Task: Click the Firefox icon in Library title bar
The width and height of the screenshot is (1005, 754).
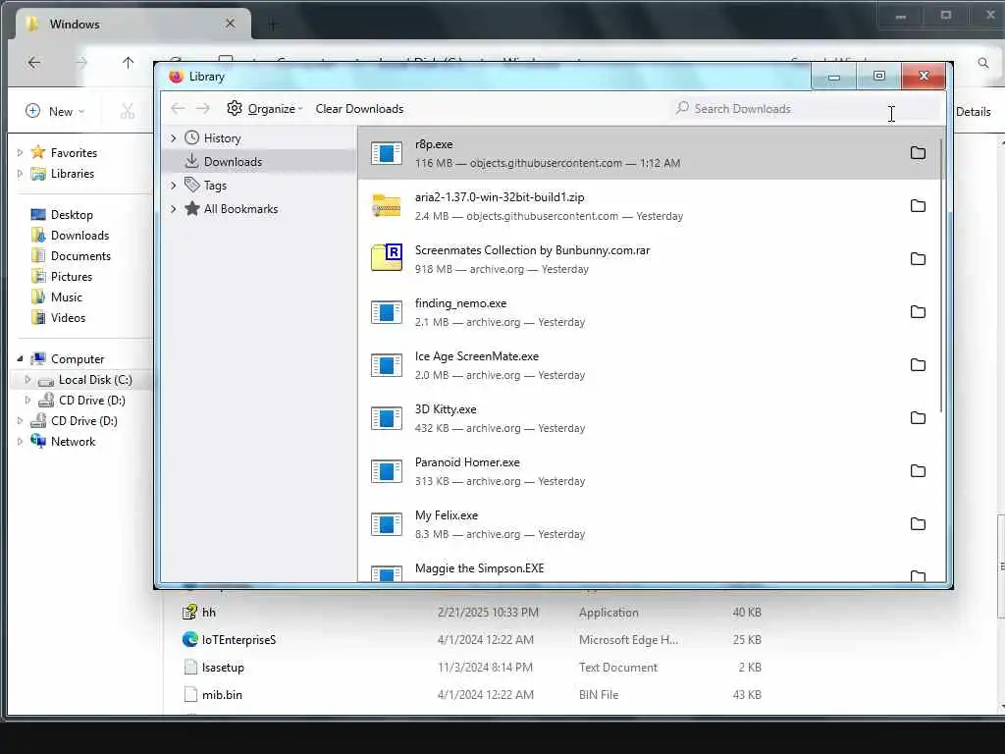Action: pos(176,77)
